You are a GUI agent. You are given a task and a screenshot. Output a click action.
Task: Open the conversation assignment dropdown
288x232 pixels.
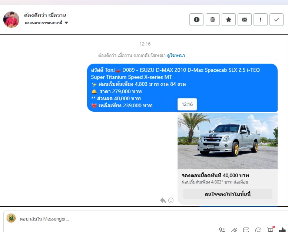pyautogui.click(x=46, y=23)
